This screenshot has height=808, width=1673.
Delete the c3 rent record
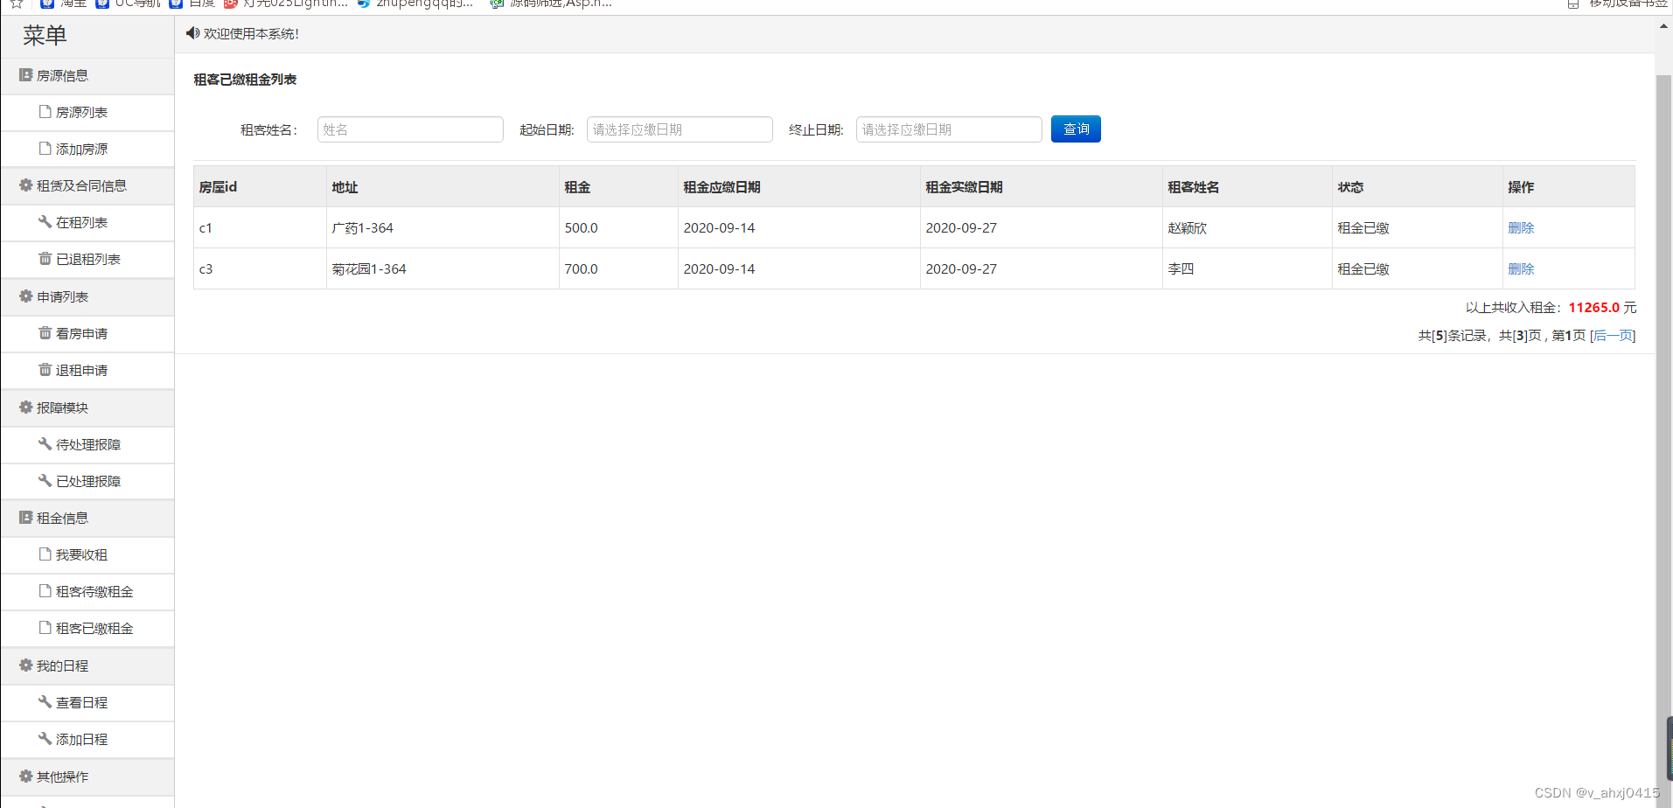click(x=1521, y=269)
